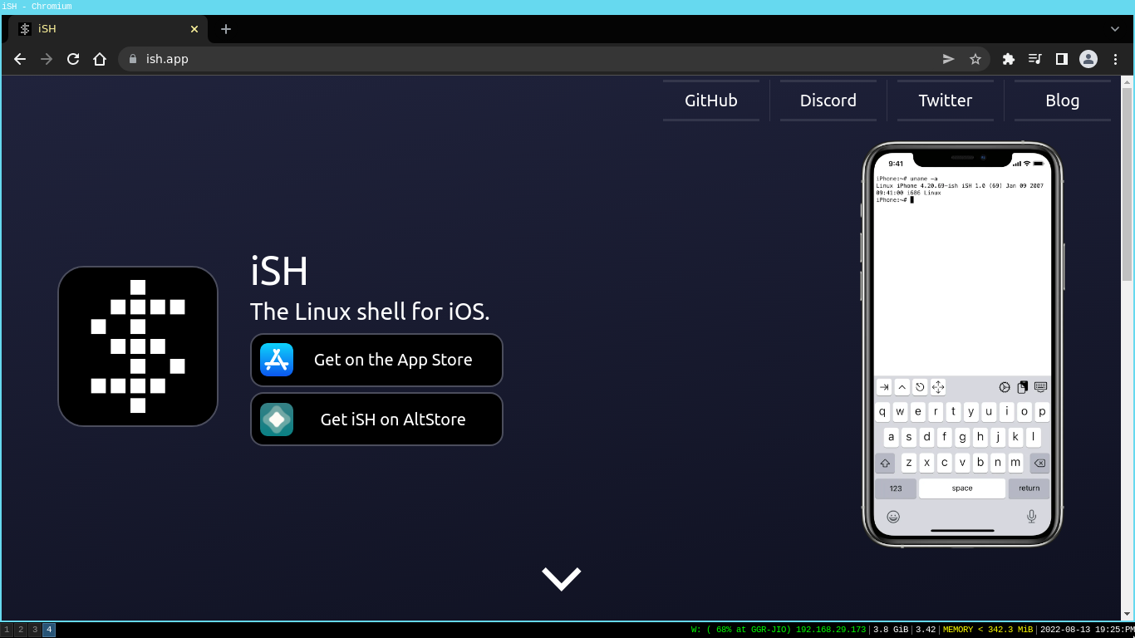Switch to the 123 numeric keyboard
Viewport: 1135px width, 638px height.
[x=895, y=488]
